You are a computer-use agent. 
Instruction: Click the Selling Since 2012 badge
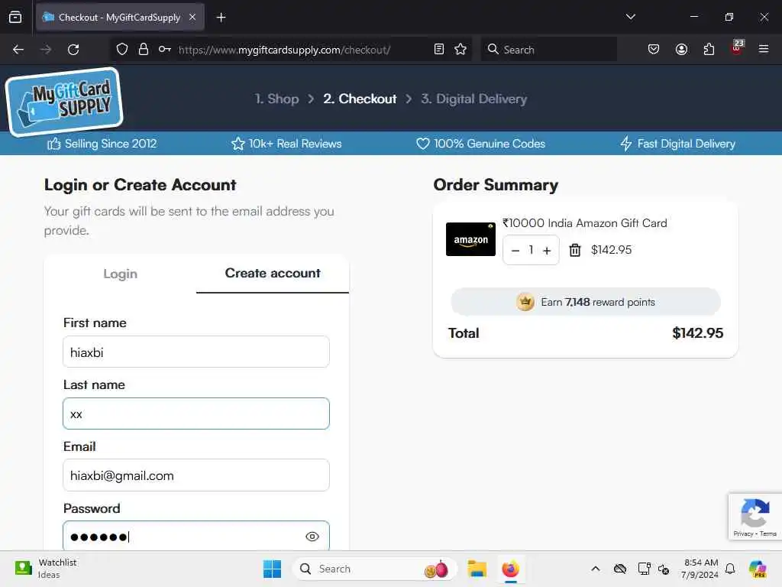(x=102, y=144)
